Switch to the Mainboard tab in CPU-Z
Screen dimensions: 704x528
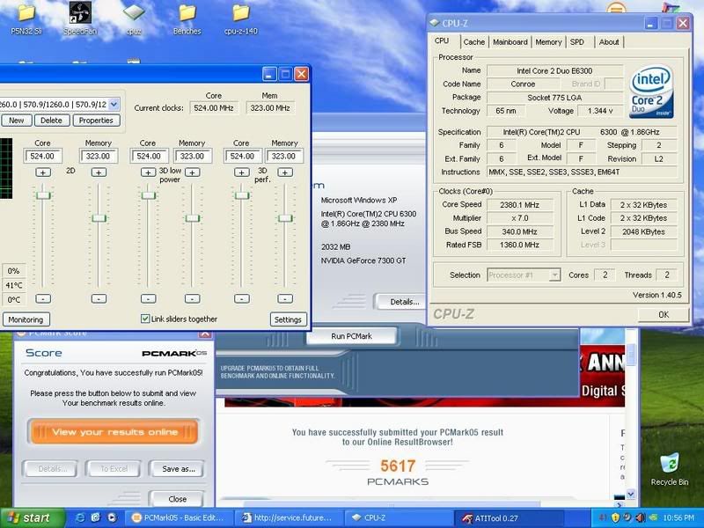click(x=510, y=42)
